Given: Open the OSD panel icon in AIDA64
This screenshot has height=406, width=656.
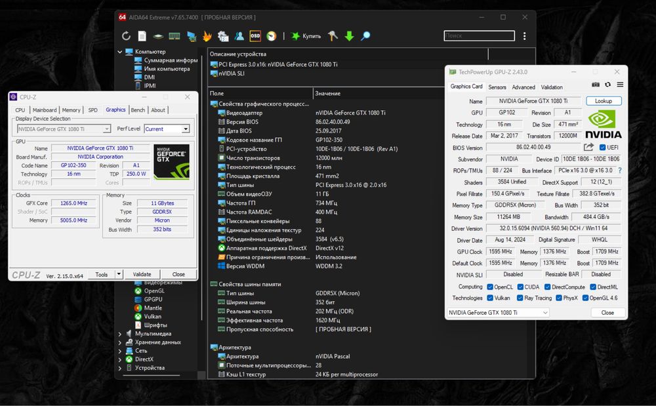Looking at the screenshot, I should (255, 36).
